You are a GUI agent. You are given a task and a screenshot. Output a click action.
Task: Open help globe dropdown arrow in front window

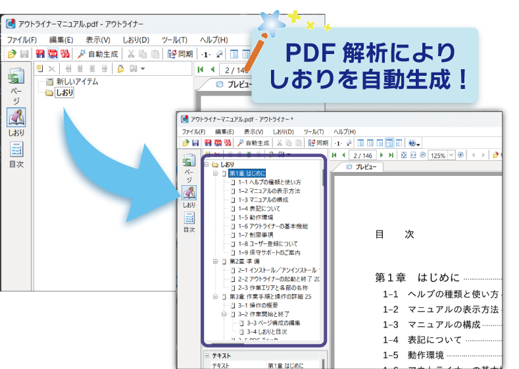(419, 144)
